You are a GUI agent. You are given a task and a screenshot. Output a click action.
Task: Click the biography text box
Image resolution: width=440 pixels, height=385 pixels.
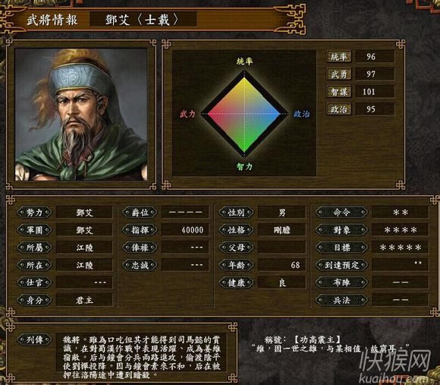click(141, 356)
